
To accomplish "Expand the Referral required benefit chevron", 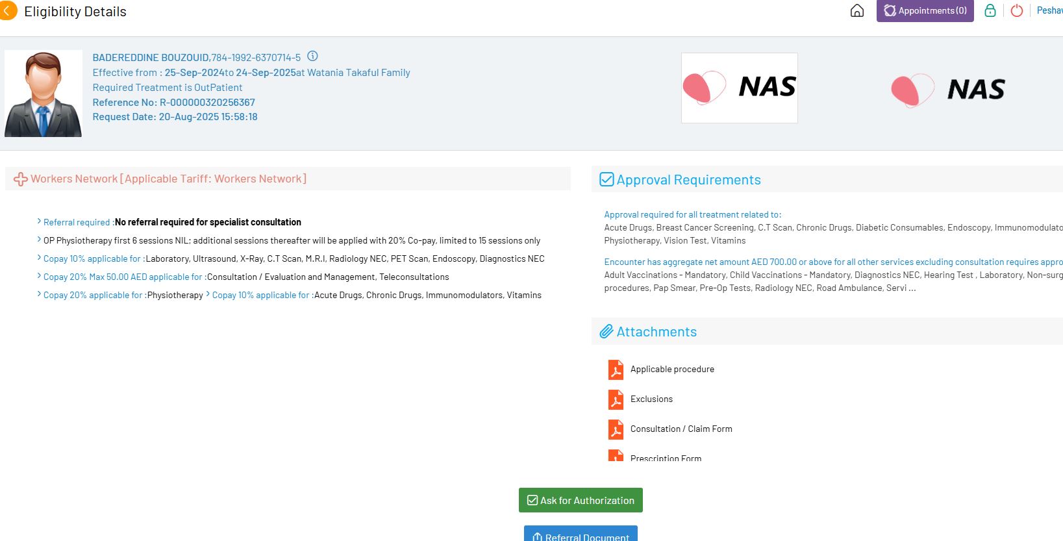I will click(39, 221).
